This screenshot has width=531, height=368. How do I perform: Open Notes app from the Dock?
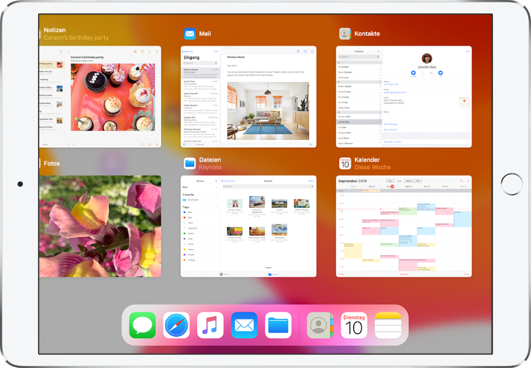(x=387, y=324)
